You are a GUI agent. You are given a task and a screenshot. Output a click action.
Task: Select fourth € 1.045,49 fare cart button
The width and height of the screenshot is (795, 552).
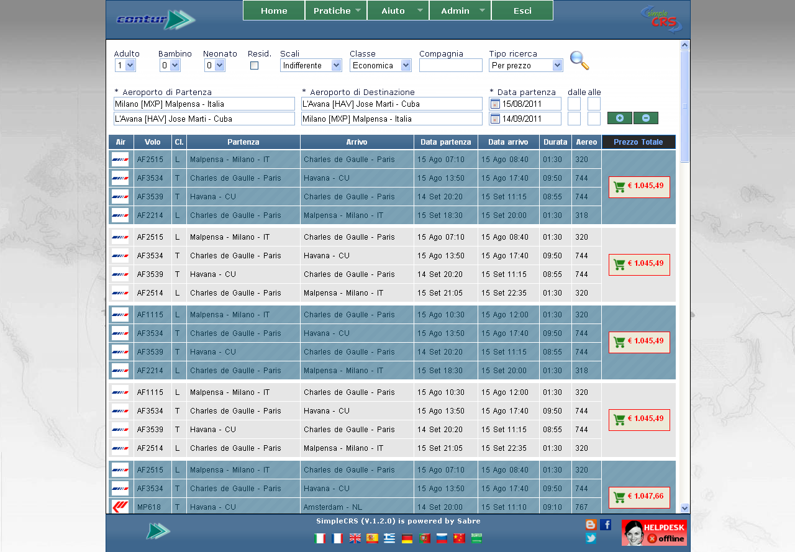[x=639, y=420]
